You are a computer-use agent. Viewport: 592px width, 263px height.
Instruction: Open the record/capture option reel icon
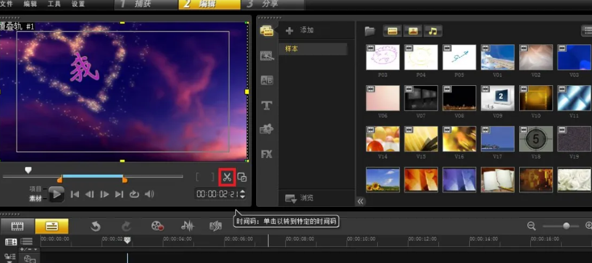(x=157, y=226)
